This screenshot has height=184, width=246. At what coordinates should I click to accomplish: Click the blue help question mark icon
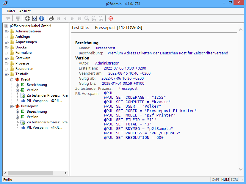tap(42, 18)
